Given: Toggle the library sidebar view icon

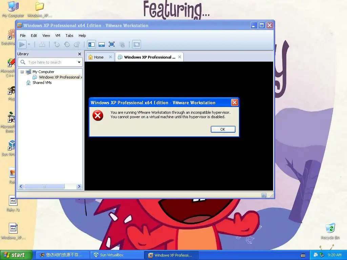Looking at the screenshot, I should point(91,44).
